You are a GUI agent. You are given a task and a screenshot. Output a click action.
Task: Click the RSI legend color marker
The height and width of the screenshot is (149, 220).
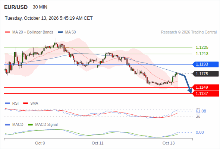pyautogui.click(x=7, y=104)
